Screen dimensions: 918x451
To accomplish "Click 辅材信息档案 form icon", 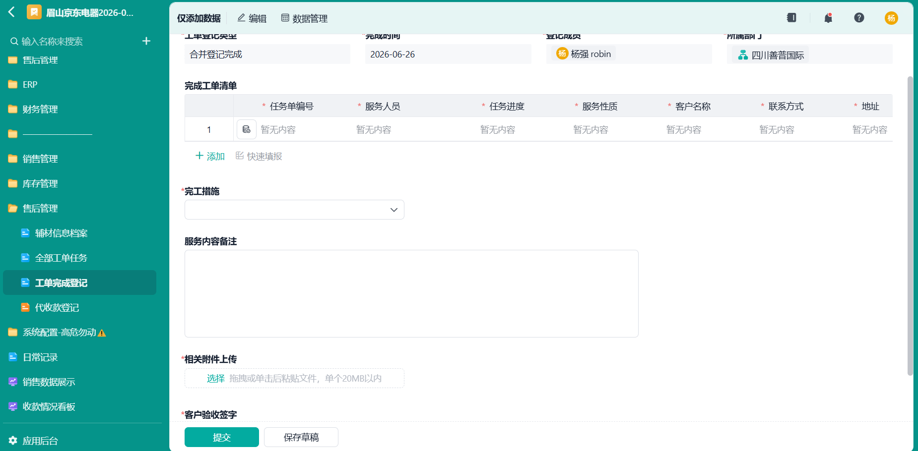I will [x=25, y=233].
